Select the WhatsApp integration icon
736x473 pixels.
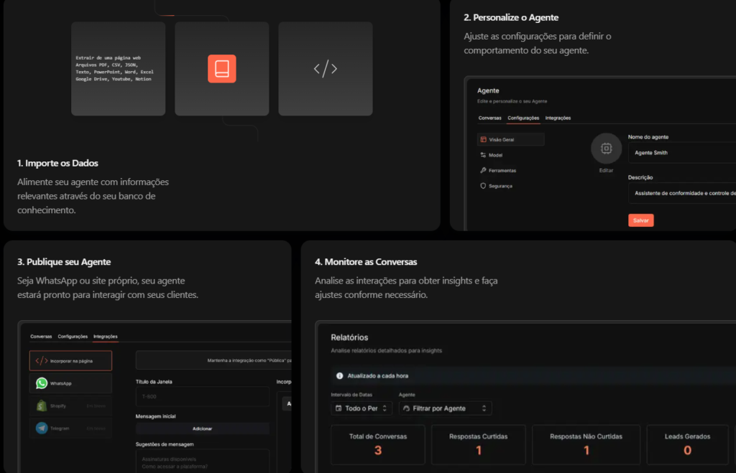(42, 384)
